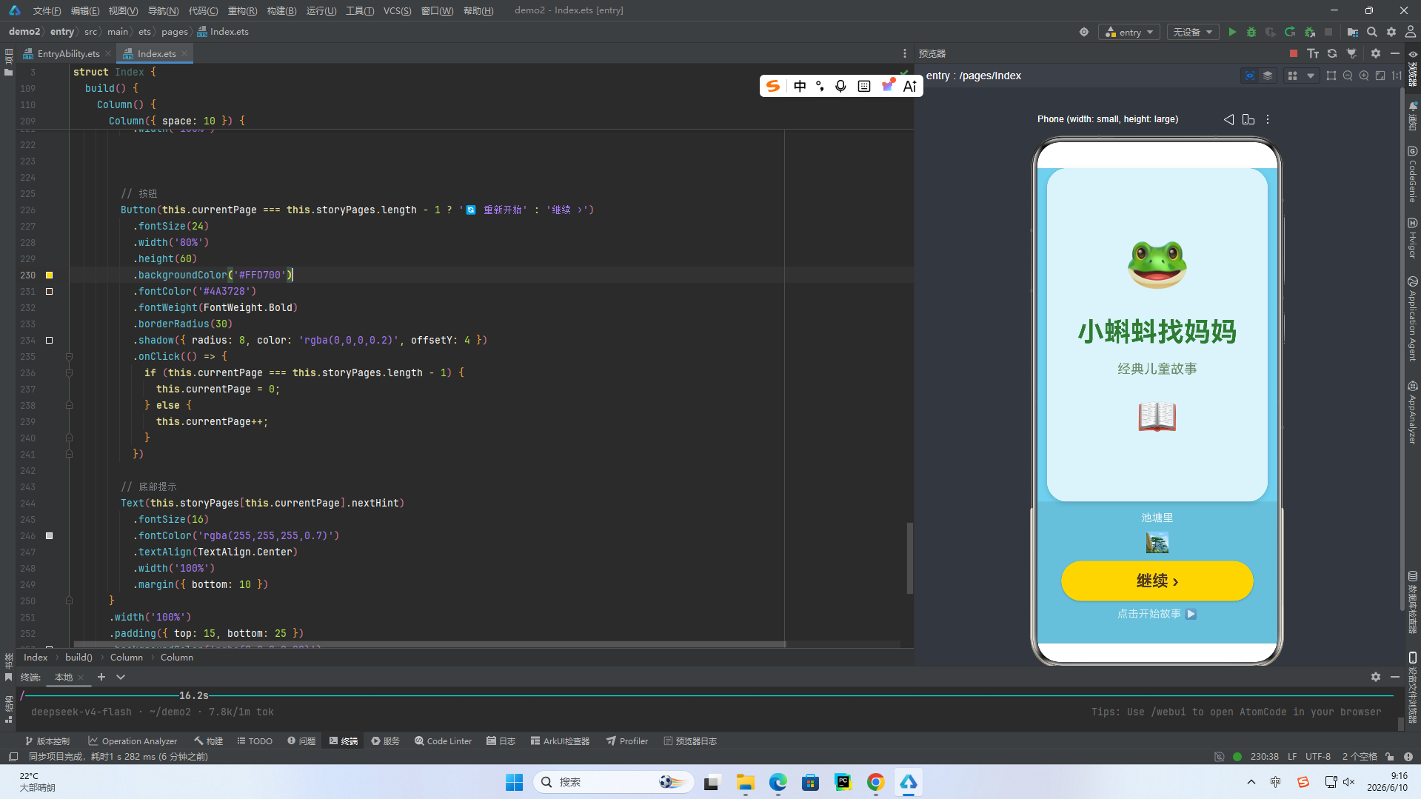1421x799 pixels.
Task: Toggle inspector eye mode in previewer
Action: [1250, 76]
